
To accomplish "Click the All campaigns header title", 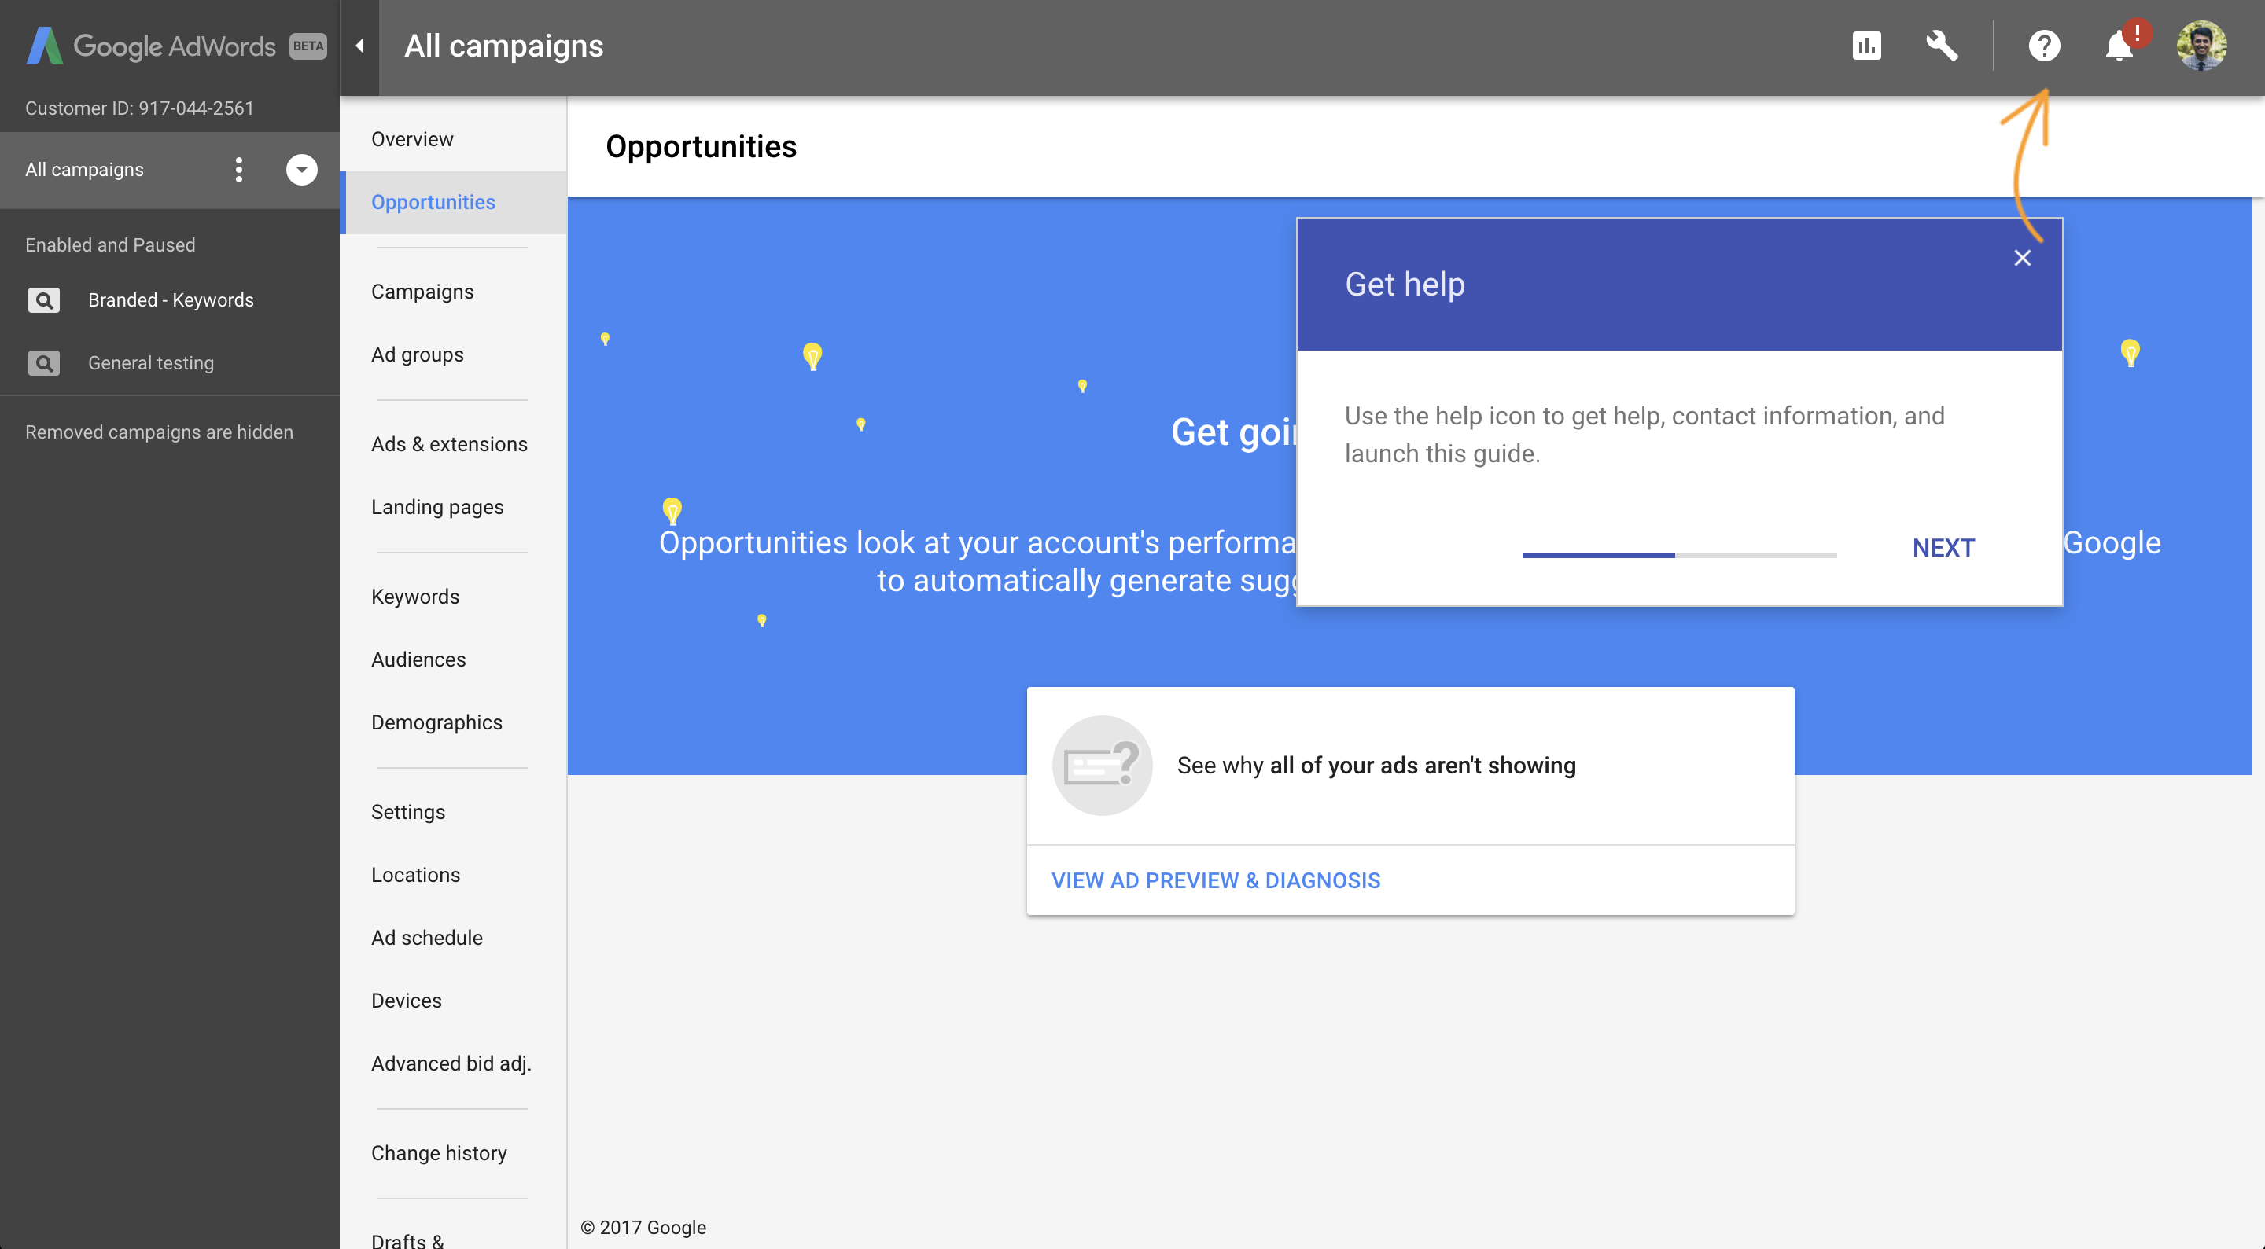I will pyautogui.click(x=504, y=46).
